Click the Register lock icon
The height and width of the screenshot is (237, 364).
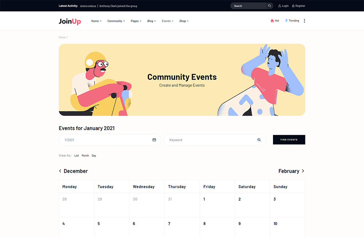click(x=293, y=6)
